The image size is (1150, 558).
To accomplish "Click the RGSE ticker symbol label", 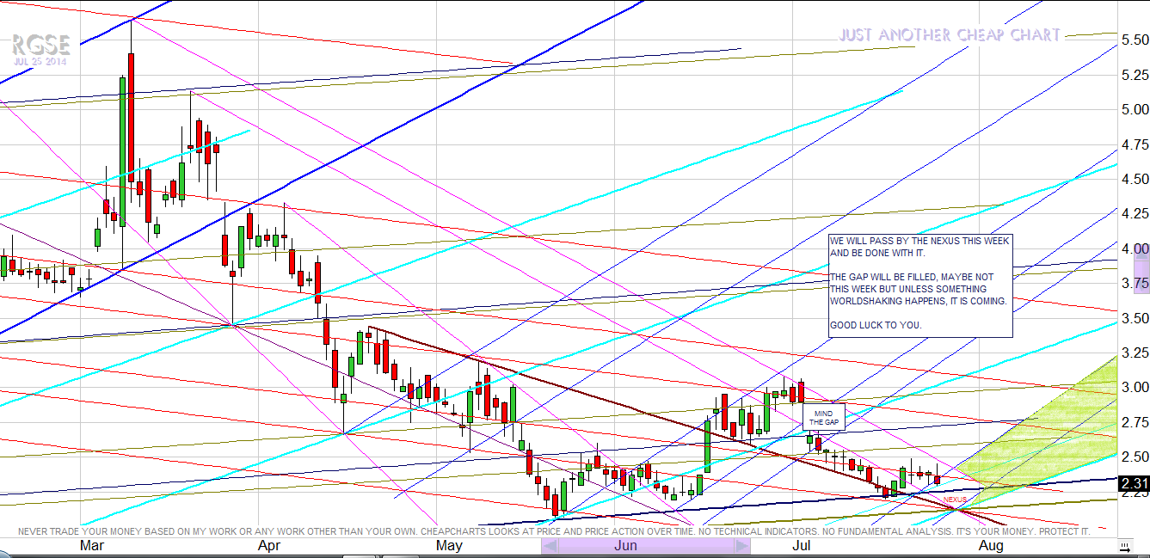I will coord(40,45).
